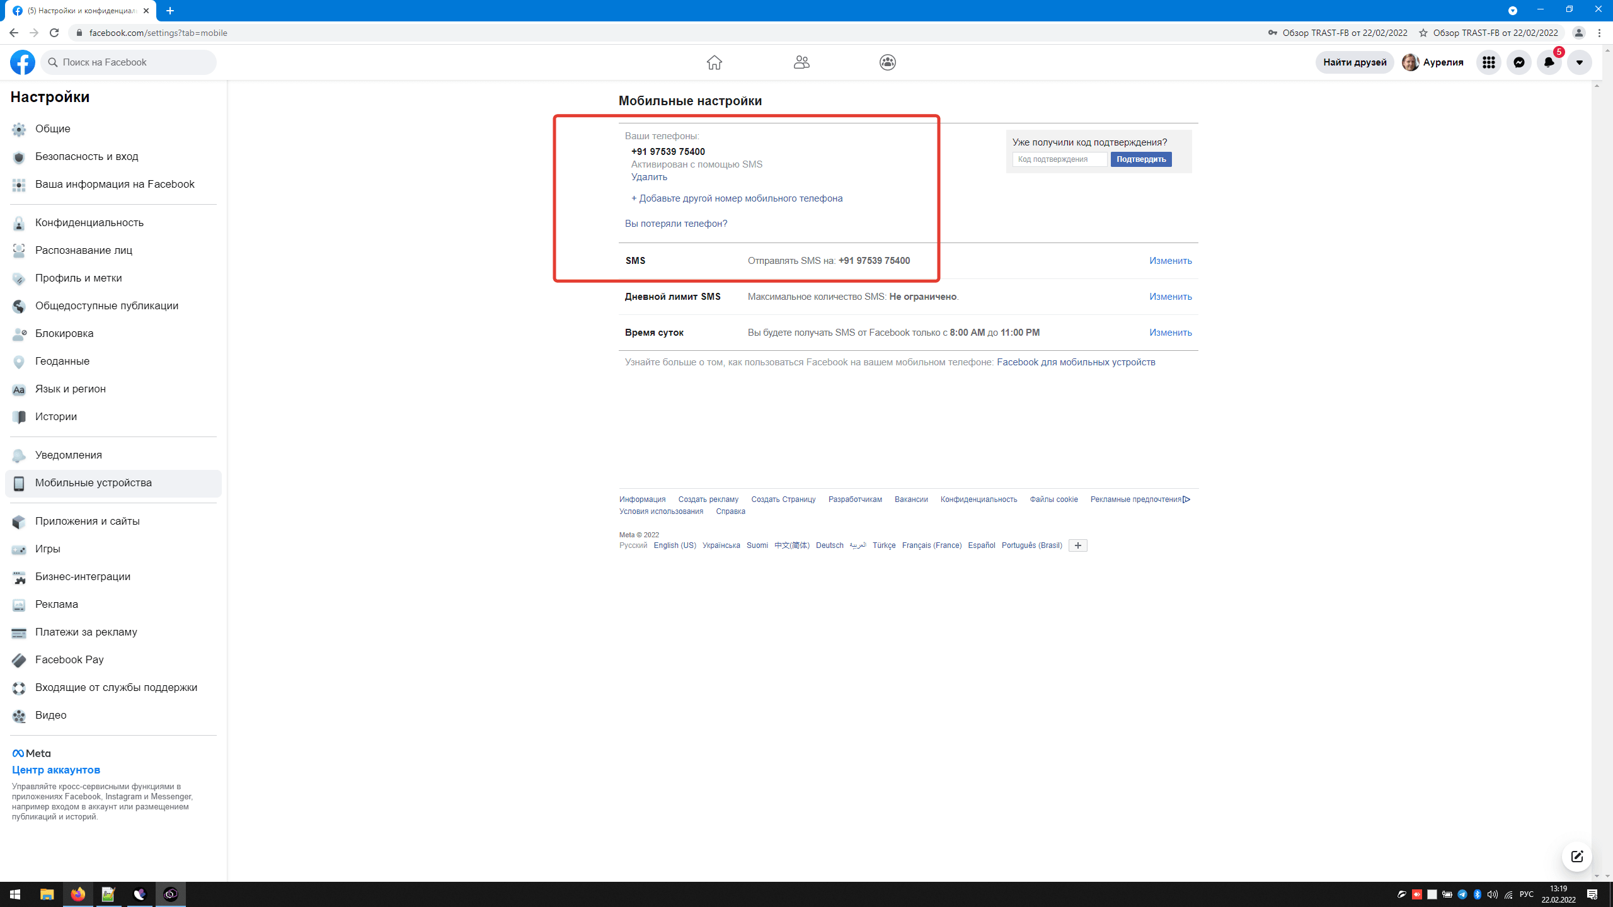The image size is (1613, 907).
Task: Switch language to Deutsch
Action: (829, 545)
